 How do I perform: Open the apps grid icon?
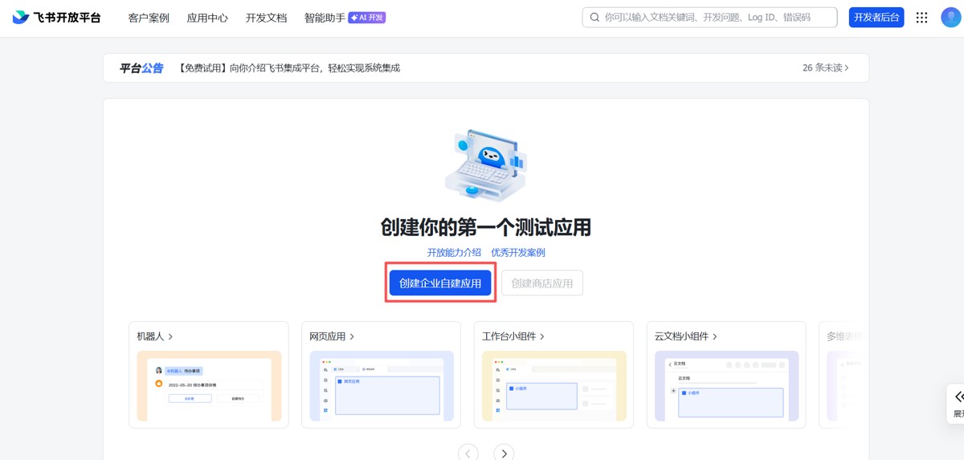921,17
